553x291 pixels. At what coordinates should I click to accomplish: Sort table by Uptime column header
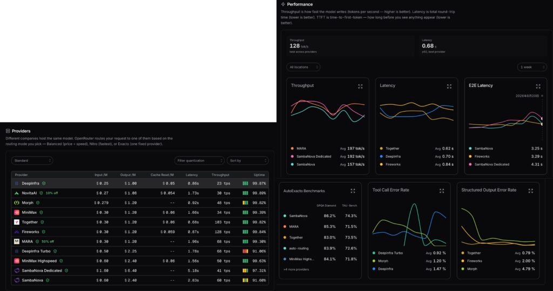coord(259,175)
